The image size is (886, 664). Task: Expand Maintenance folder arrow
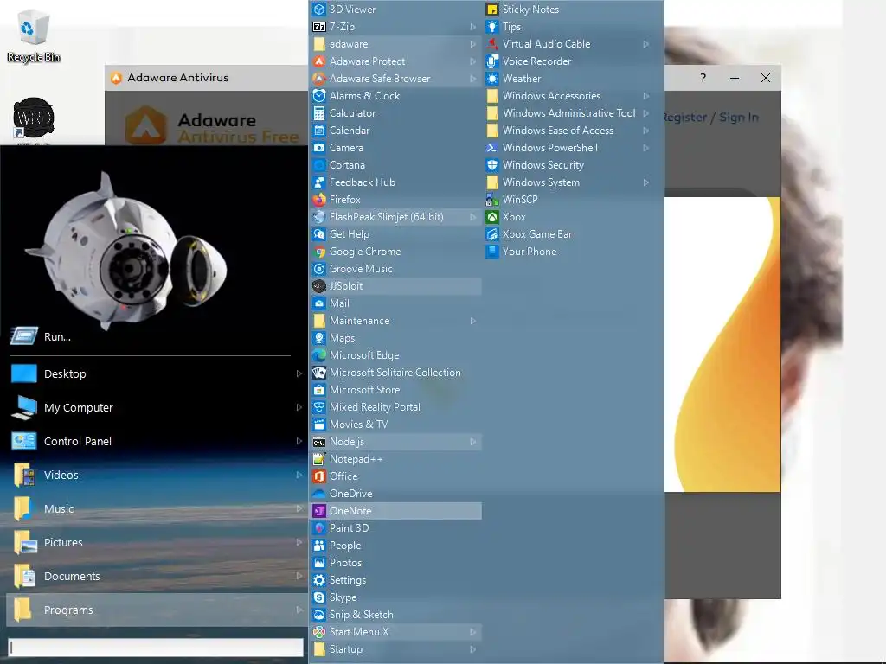click(473, 321)
